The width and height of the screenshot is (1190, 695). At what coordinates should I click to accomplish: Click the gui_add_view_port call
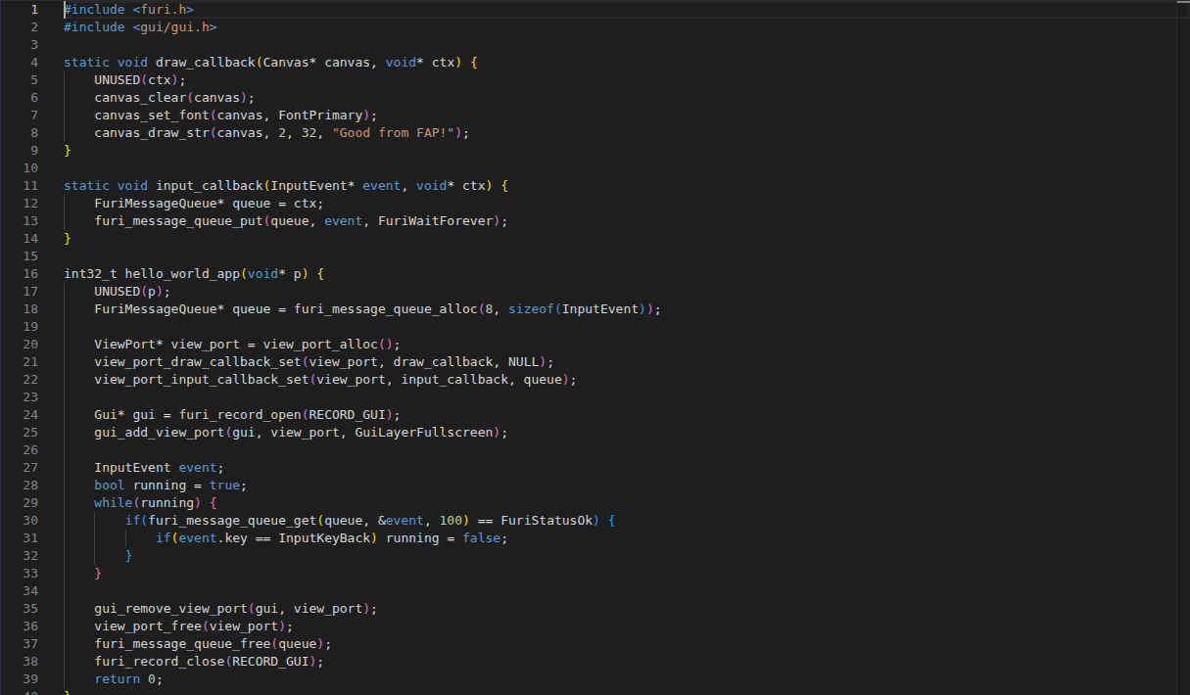tap(160, 433)
